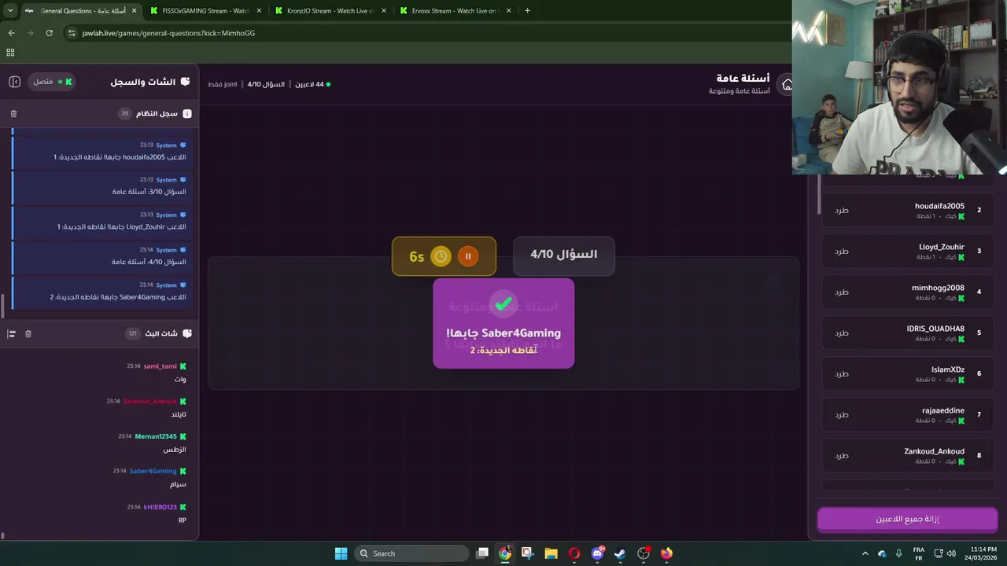Click the 44 لاعبين players counter

(x=312, y=84)
